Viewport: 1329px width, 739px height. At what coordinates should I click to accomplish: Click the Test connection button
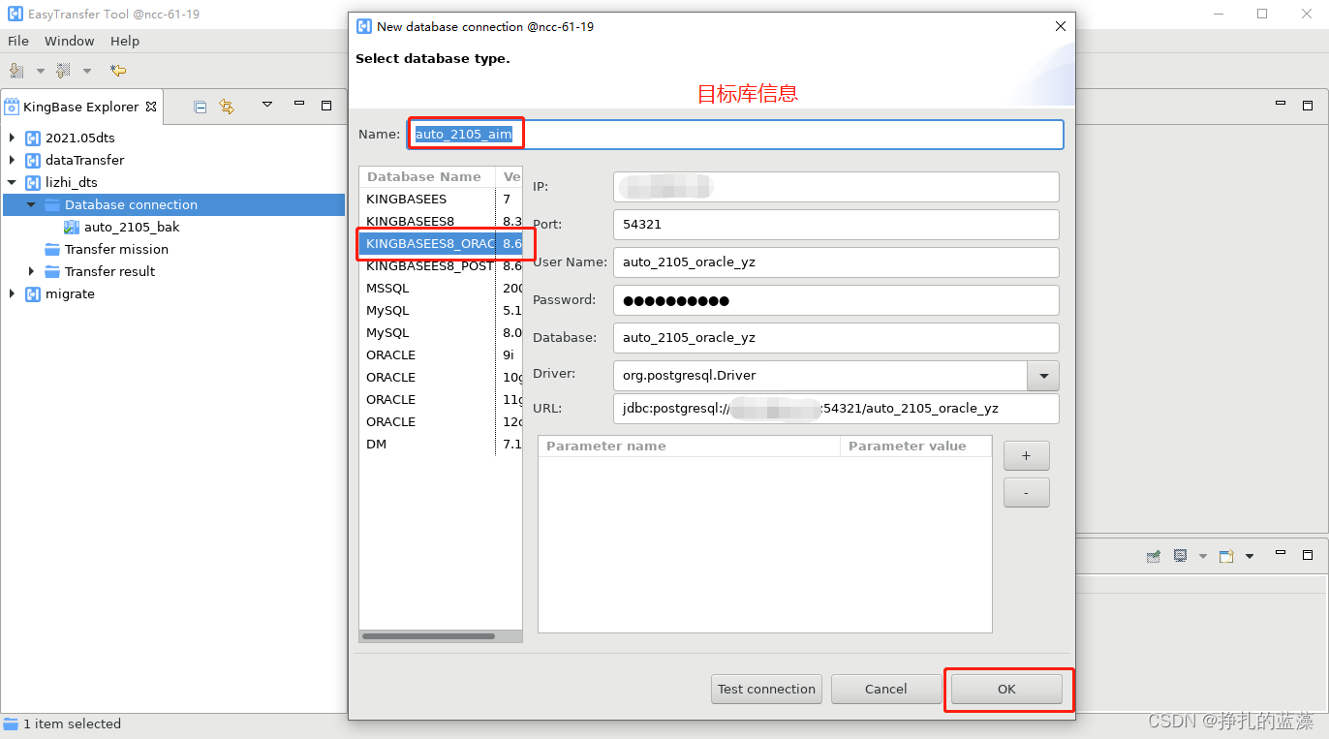tap(766, 689)
